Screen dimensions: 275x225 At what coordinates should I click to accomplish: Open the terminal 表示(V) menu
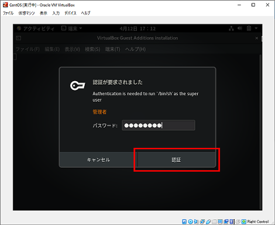tap(73, 49)
